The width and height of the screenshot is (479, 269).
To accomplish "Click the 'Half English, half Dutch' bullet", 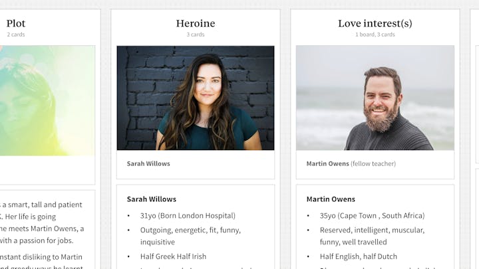I will [359, 256].
